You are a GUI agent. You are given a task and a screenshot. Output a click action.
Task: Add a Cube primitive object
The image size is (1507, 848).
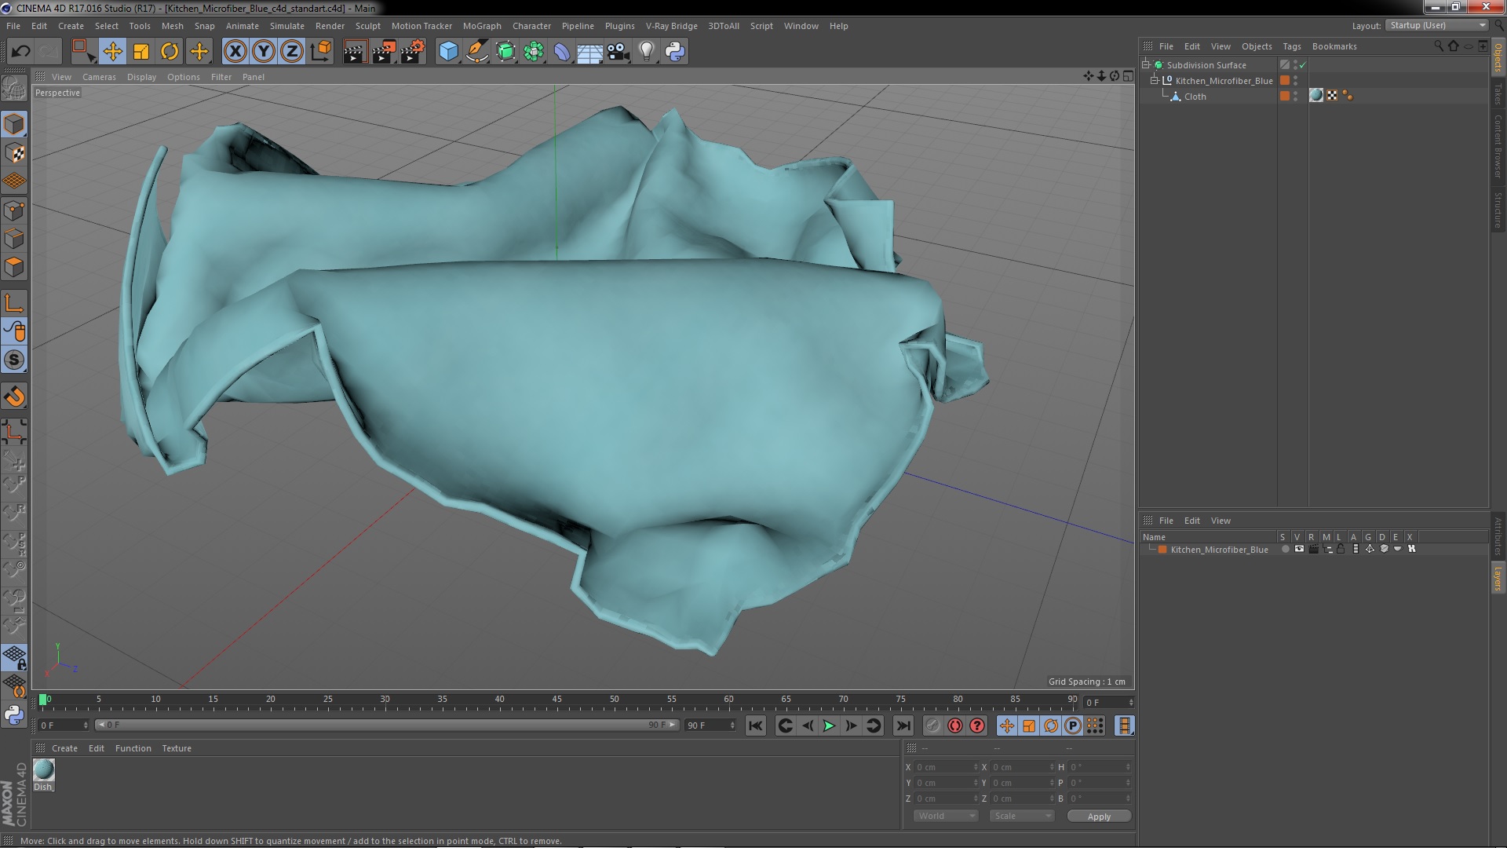pos(448,52)
